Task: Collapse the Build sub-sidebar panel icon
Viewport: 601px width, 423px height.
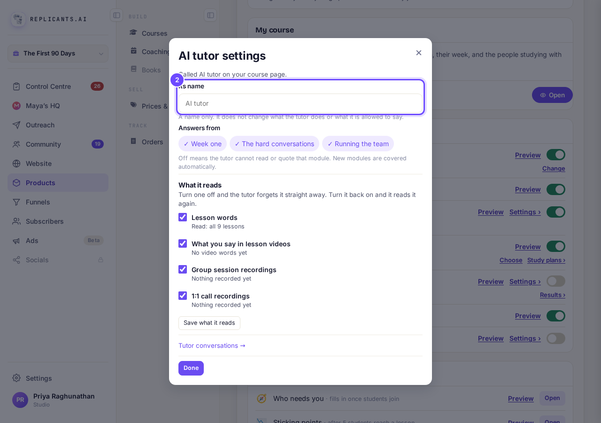Action: coord(210,15)
